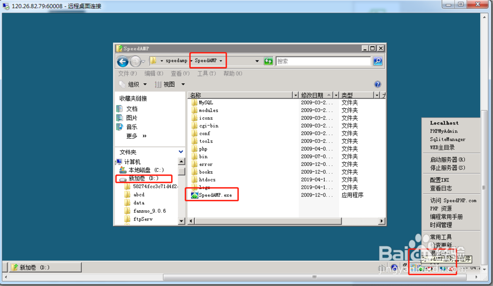The width and height of the screenshot is (493, 286).
Task: Go back with the Explorer back arrow
Action: point(123,61)
